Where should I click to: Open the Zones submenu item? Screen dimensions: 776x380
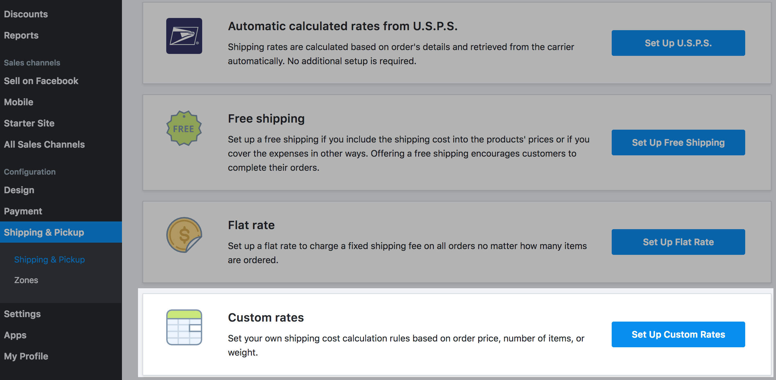26,280
